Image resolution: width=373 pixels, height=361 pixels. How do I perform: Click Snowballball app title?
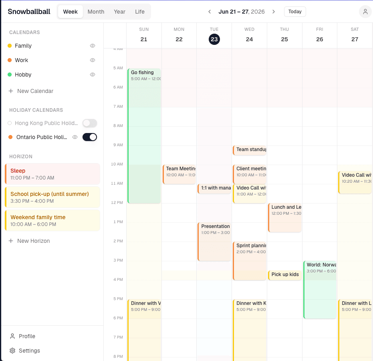(29, 12)
